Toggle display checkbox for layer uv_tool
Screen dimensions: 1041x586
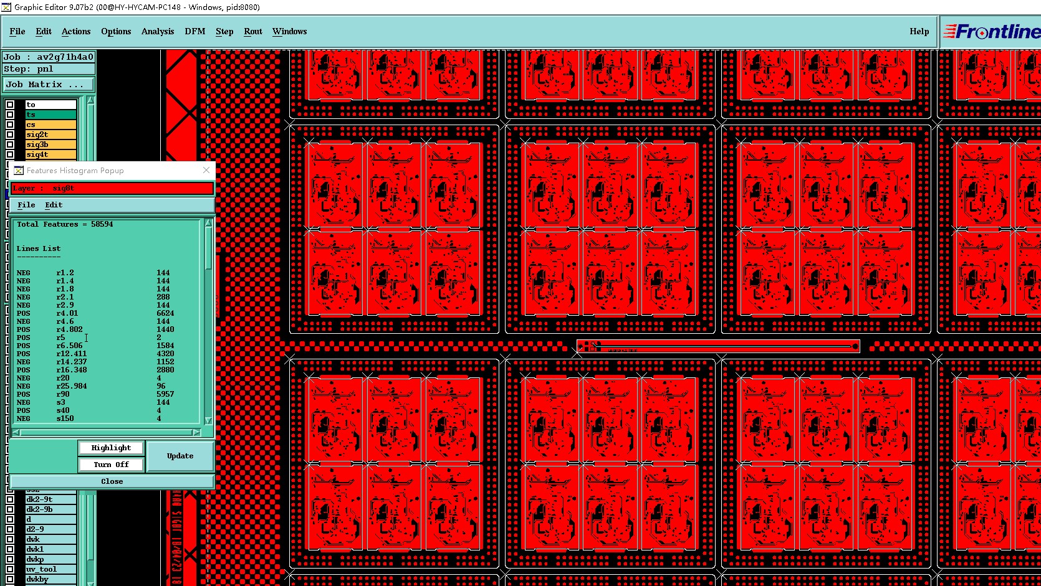click(10, 569)
